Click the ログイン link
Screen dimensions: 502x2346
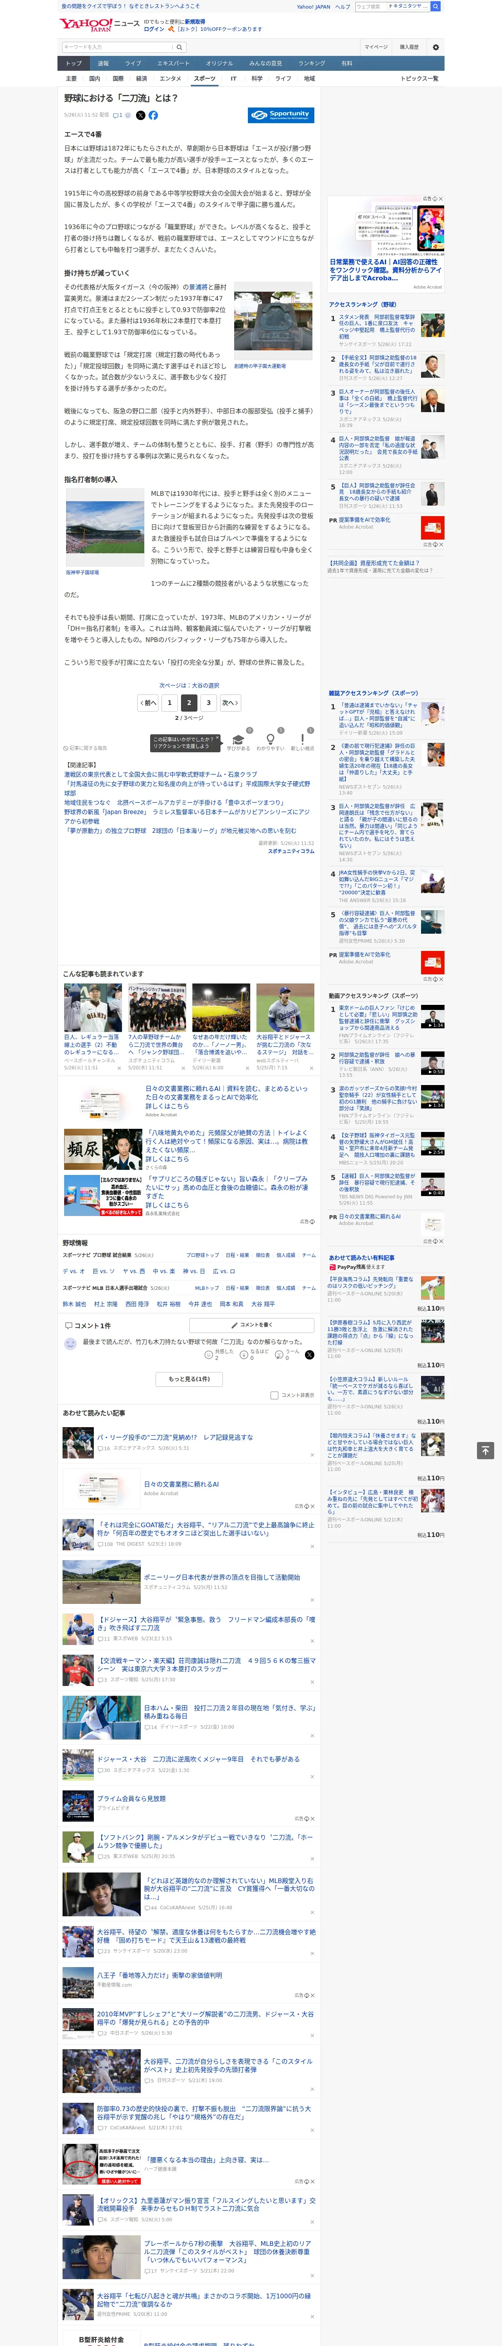tap(154, 29)
